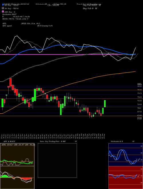Click the 'ADX signal:' label

7,26
